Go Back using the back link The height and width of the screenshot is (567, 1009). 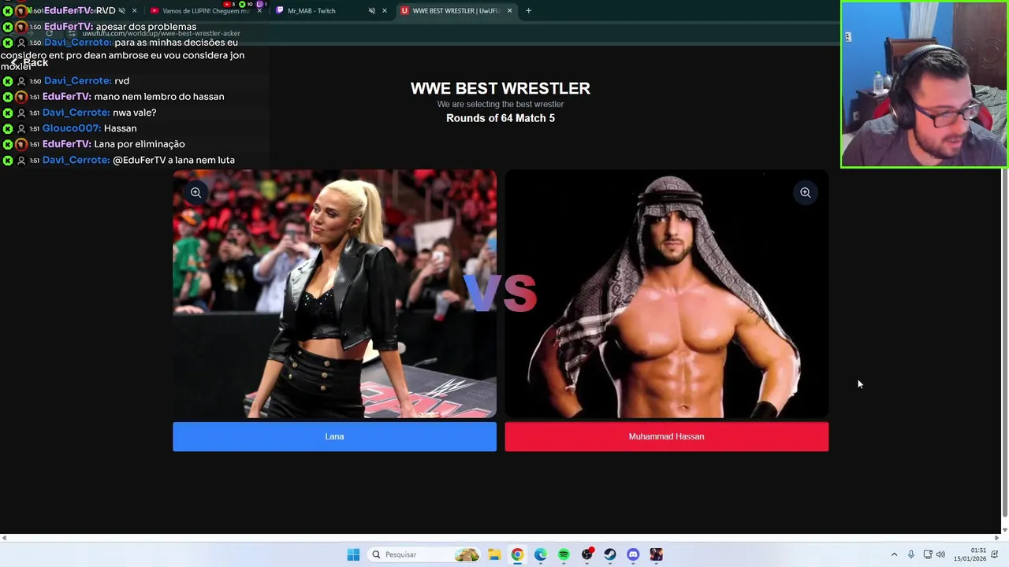coord(29,63)
